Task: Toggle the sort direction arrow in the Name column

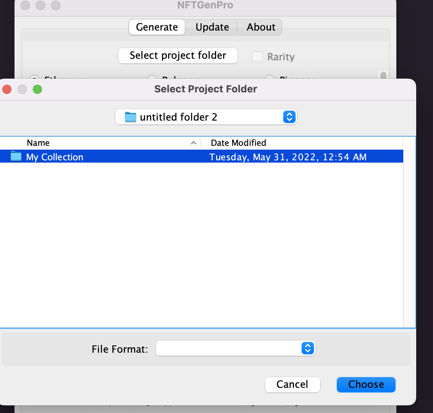Action: click(x=194, y=143)
